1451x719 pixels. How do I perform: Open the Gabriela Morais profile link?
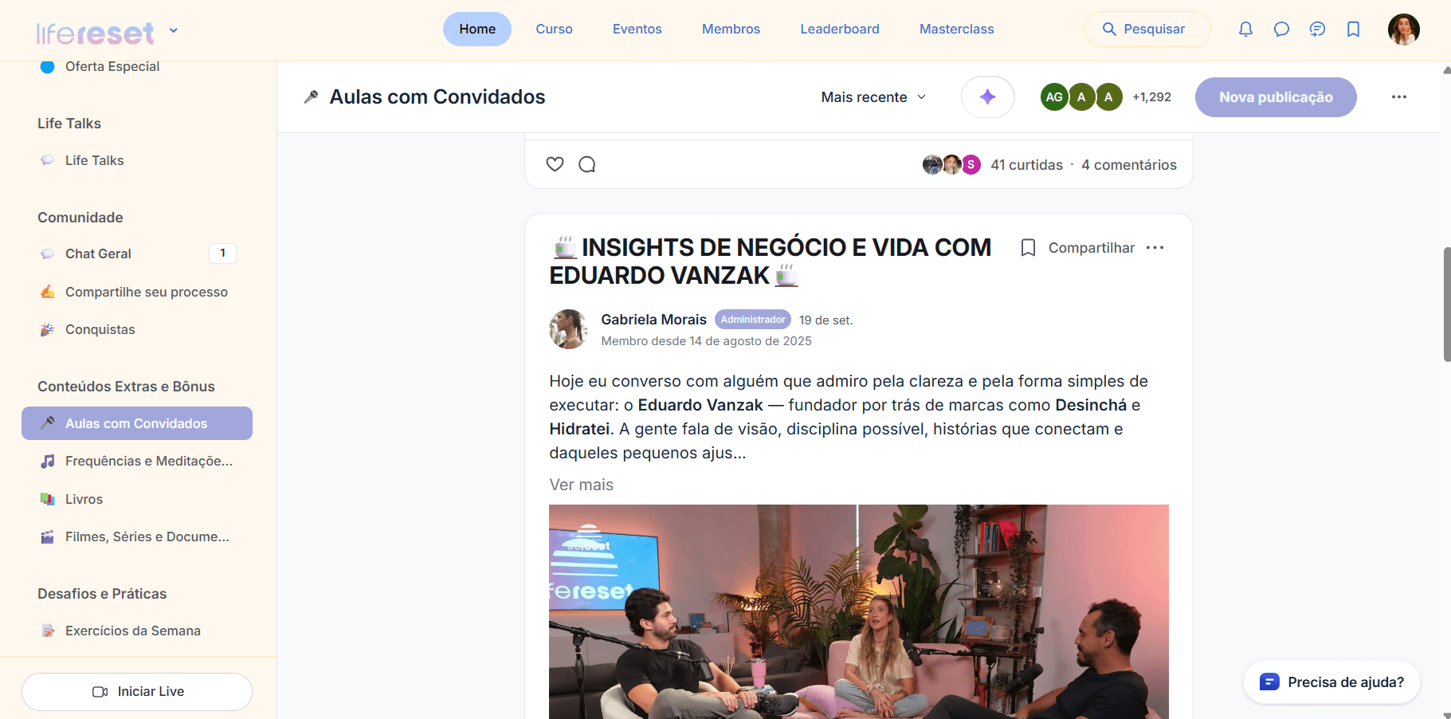pos(653,320)
